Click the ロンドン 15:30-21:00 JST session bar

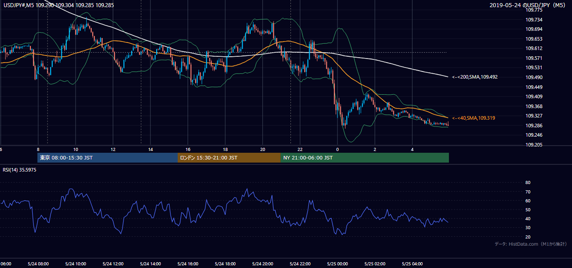[229, 158]
